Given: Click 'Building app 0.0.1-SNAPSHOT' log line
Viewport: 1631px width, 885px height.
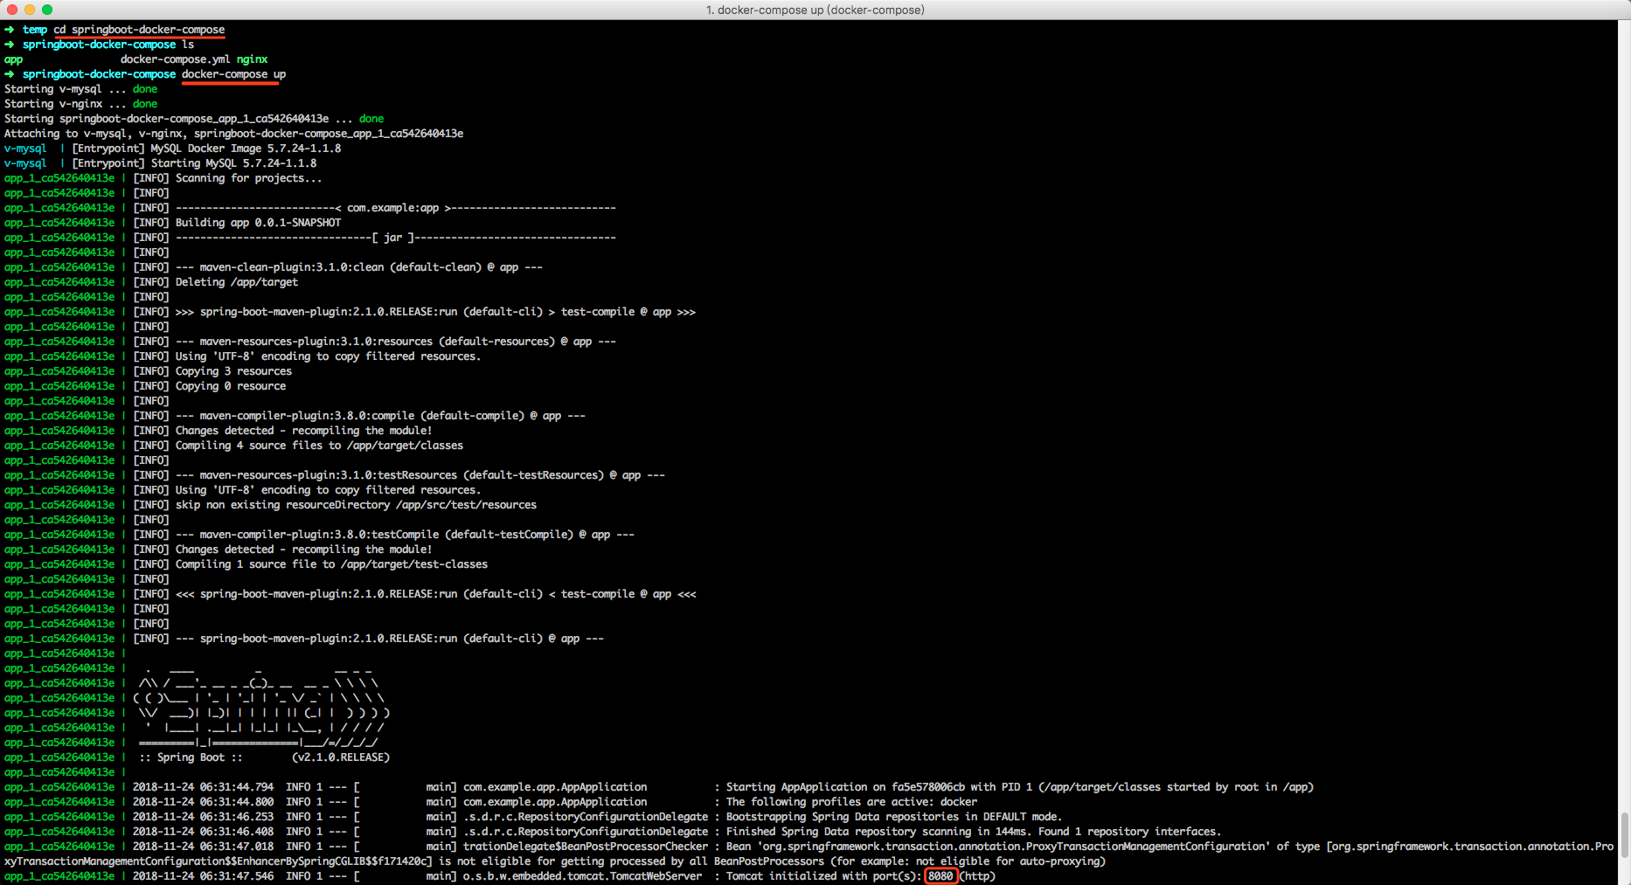Looking at the screenshot, I should point(258,223).
